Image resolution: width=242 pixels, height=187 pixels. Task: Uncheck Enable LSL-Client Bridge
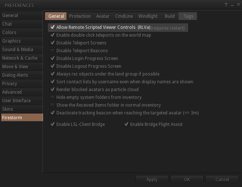pyautogui.click(x=52, y=124)
